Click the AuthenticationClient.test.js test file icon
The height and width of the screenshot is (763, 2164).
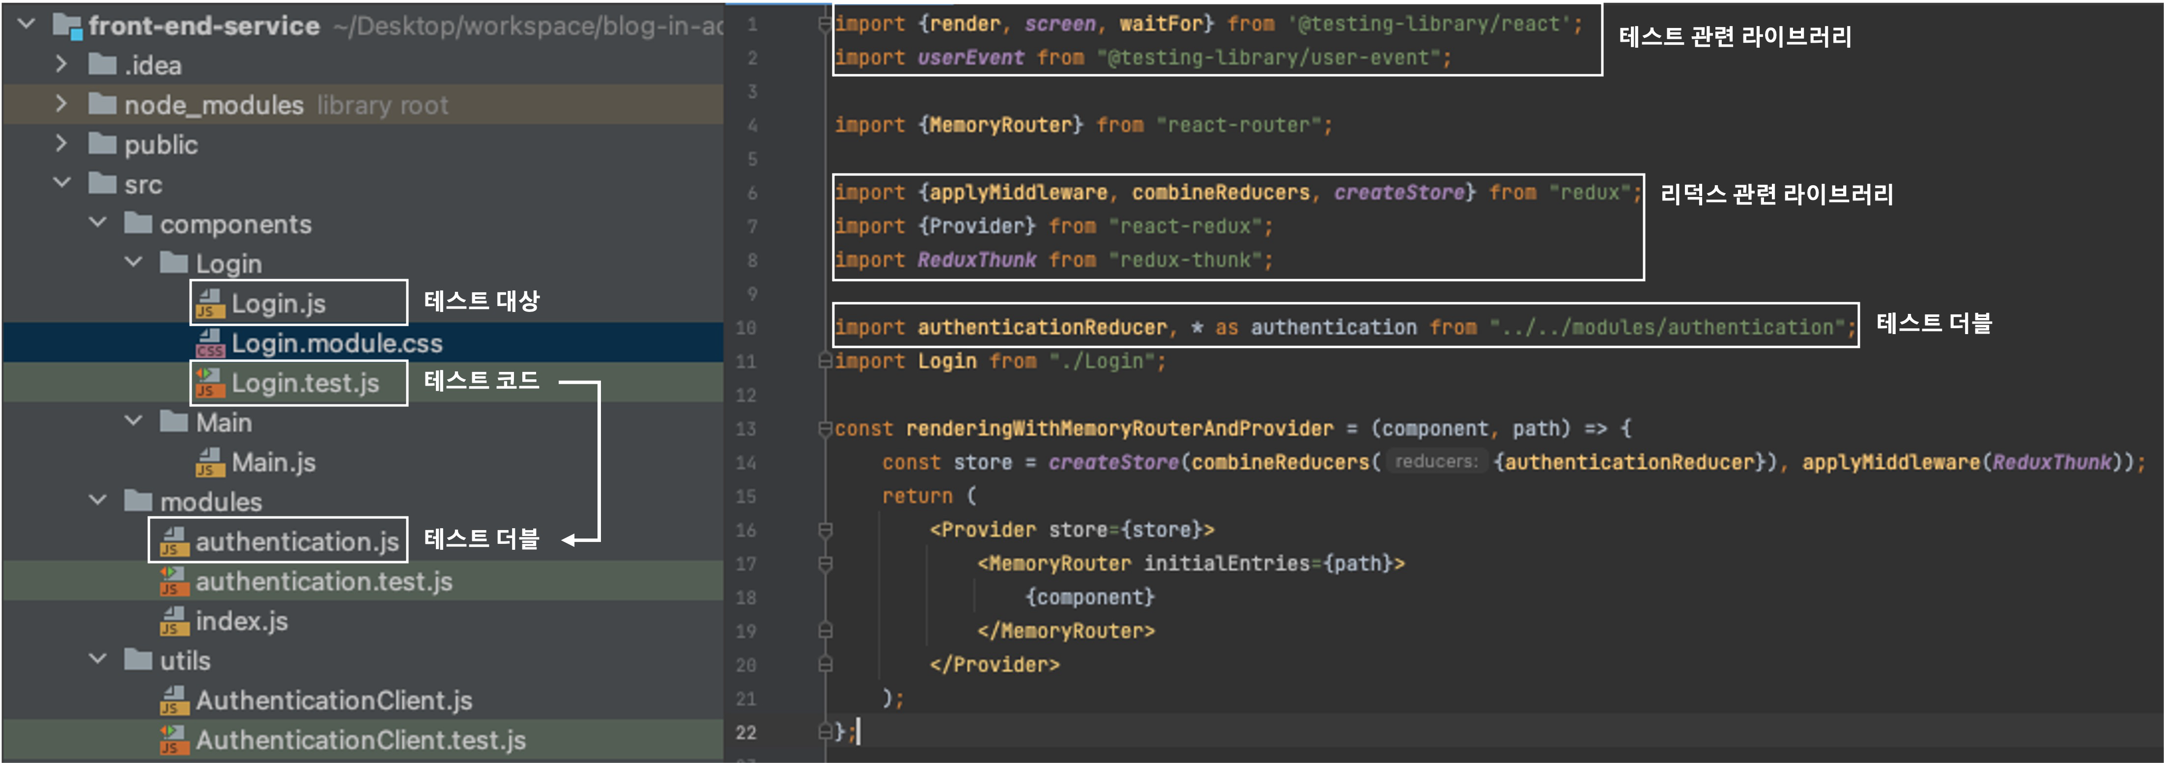coord(174,739)
